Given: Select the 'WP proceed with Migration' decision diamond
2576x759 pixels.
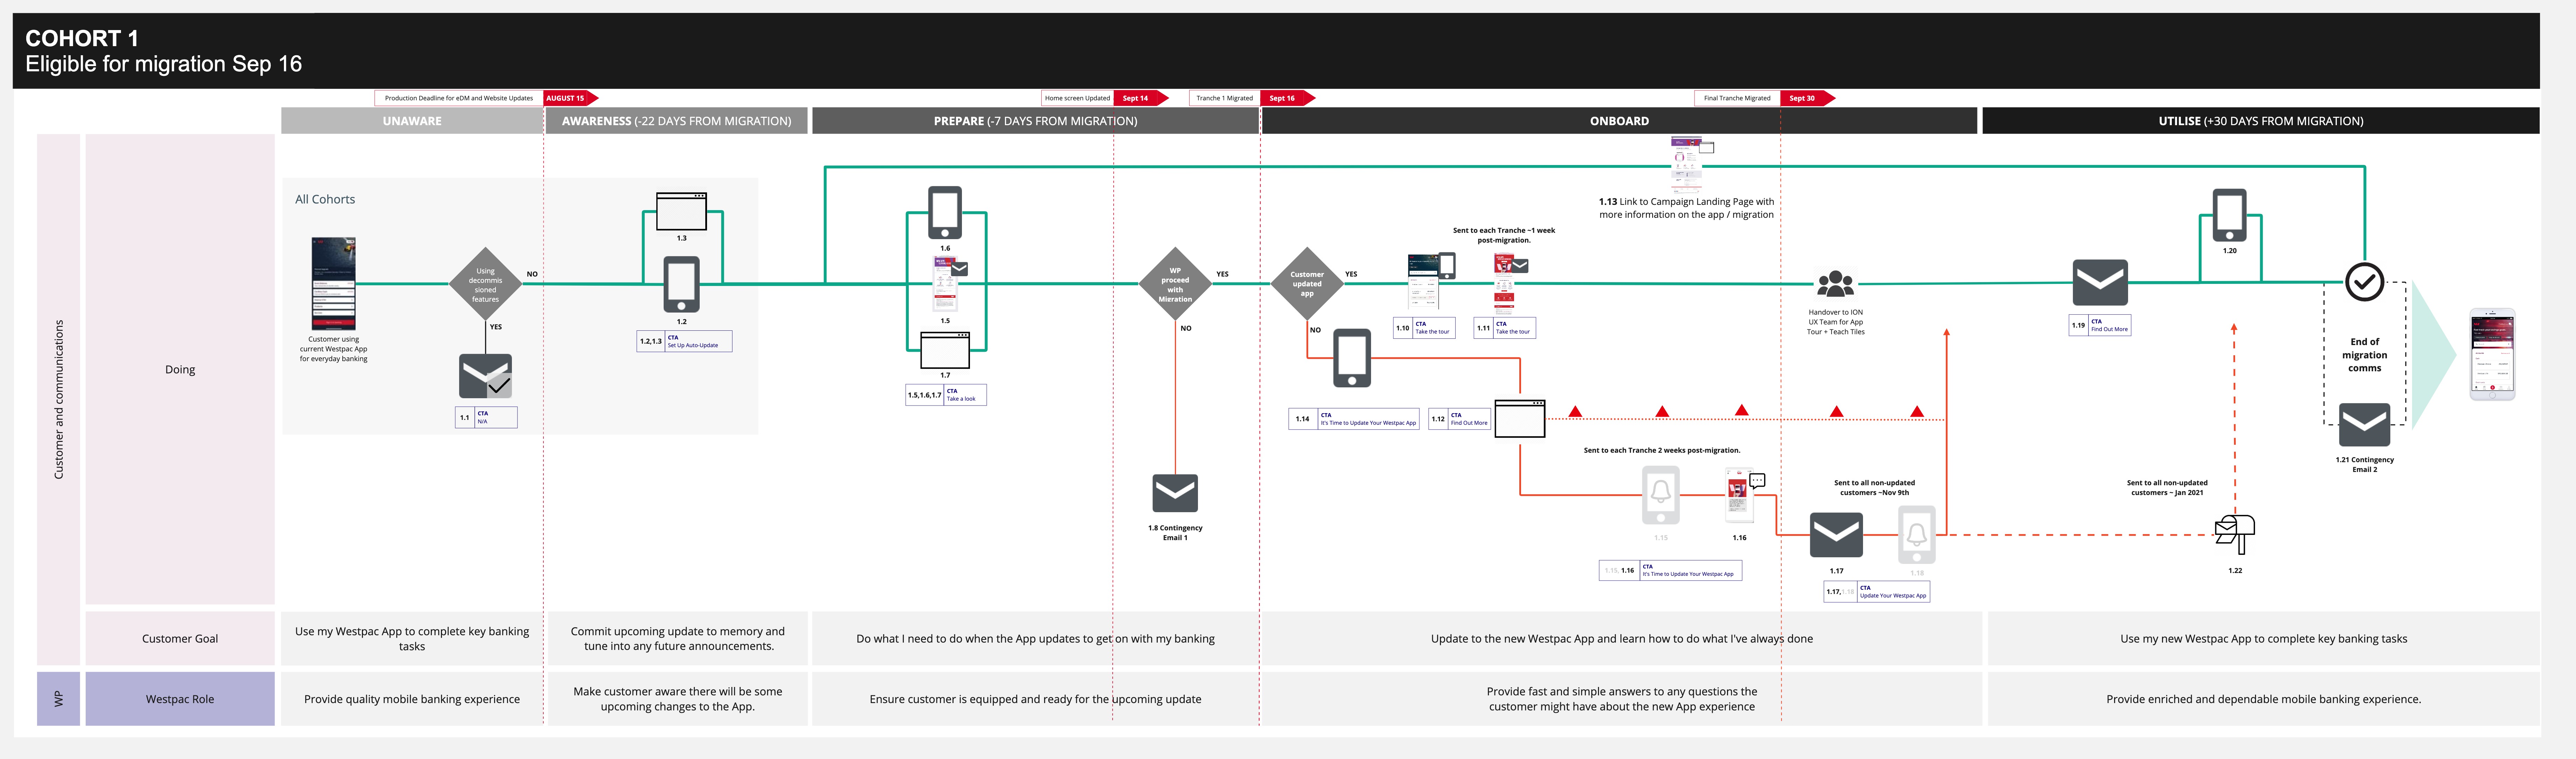Looking at the screenshot, I should 1175,284.
